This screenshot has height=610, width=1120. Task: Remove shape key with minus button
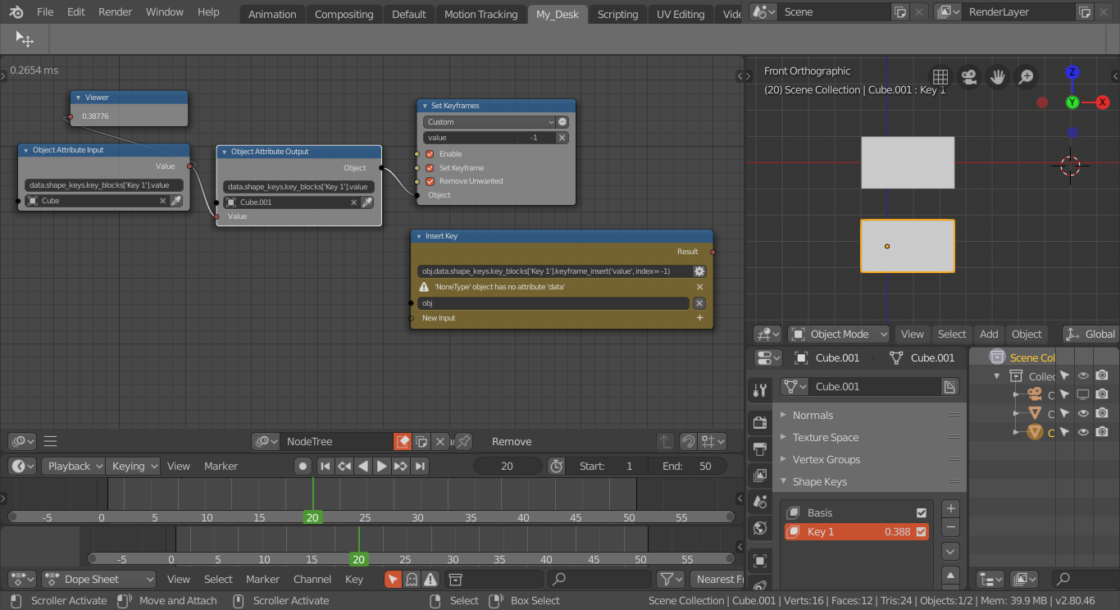click(951, 526)
